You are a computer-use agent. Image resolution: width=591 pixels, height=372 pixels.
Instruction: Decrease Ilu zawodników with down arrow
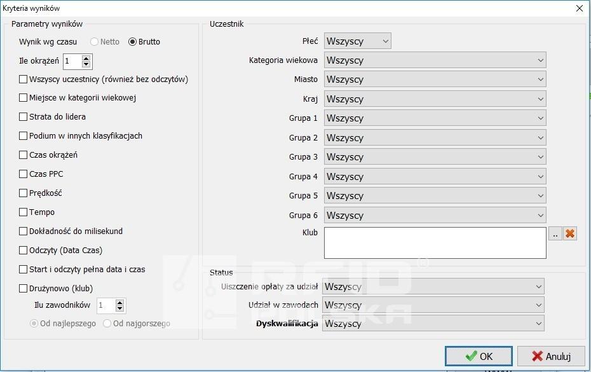pos(120,308)
